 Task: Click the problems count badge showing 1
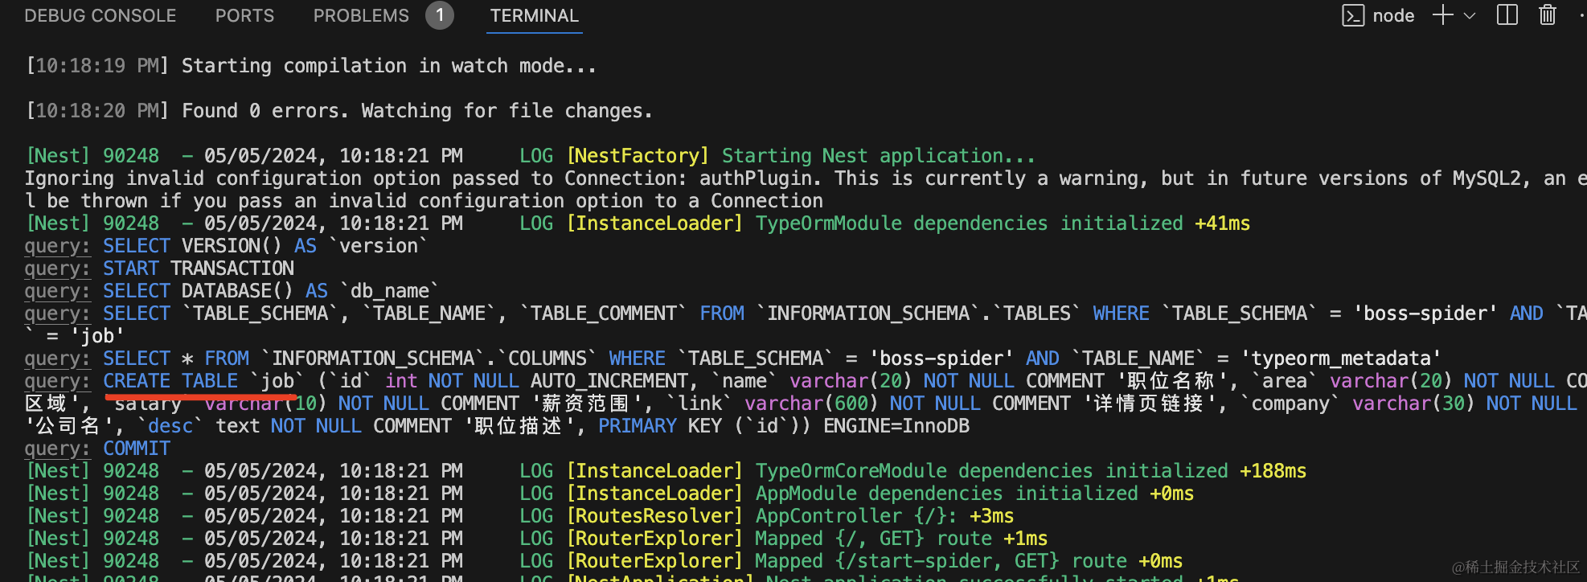pyautogui.click(x=440, y=15)
